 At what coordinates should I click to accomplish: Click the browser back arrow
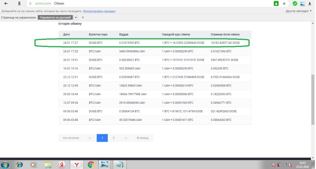click(x=6, y=4)
